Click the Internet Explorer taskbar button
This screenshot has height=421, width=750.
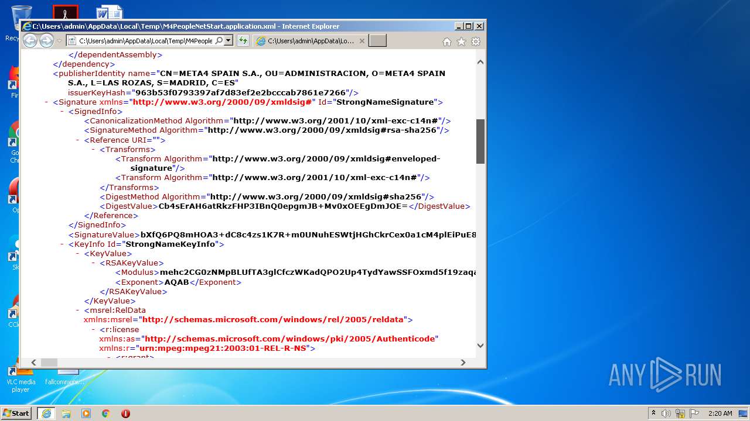click(46, 413)
